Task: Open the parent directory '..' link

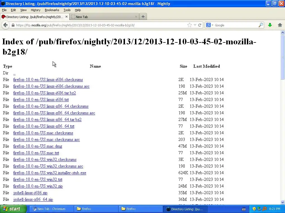Action: (14, 73)
